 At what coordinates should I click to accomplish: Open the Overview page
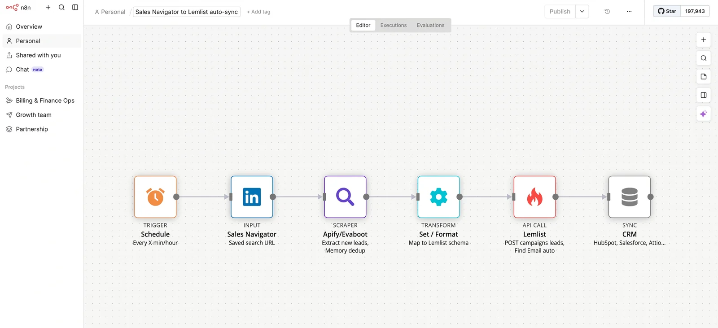coord(42,26)
